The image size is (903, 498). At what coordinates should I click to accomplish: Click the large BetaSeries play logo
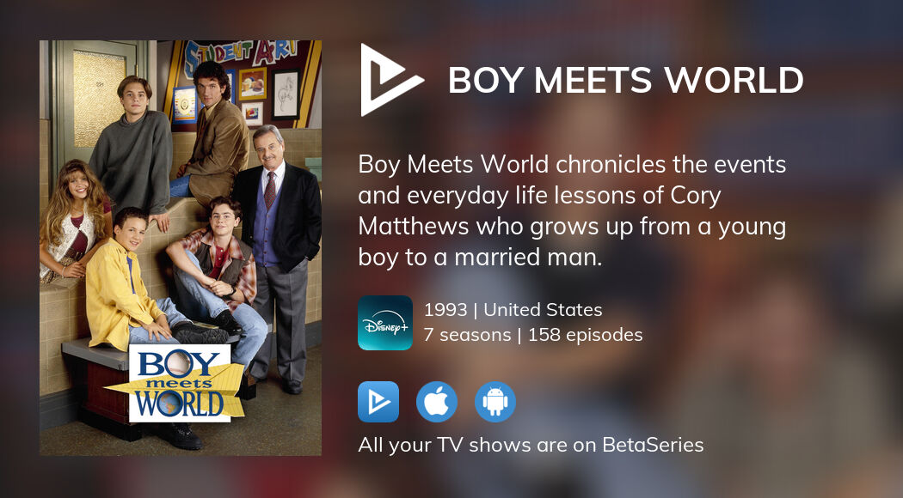click(x=391, y=80)
